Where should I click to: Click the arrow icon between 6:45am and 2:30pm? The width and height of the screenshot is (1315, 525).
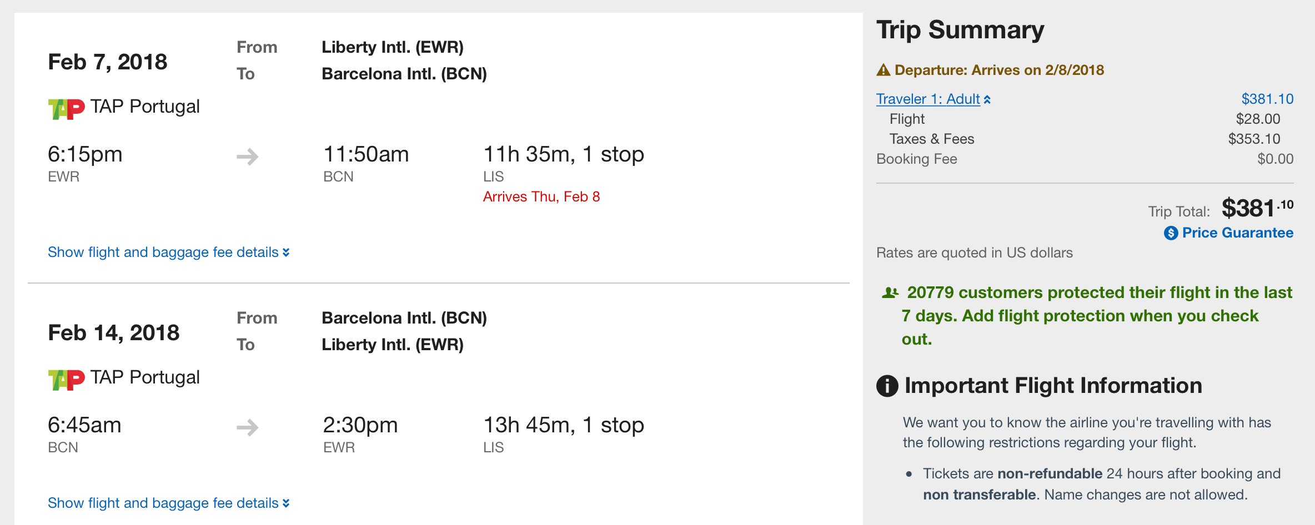click(x=248, y=427)
